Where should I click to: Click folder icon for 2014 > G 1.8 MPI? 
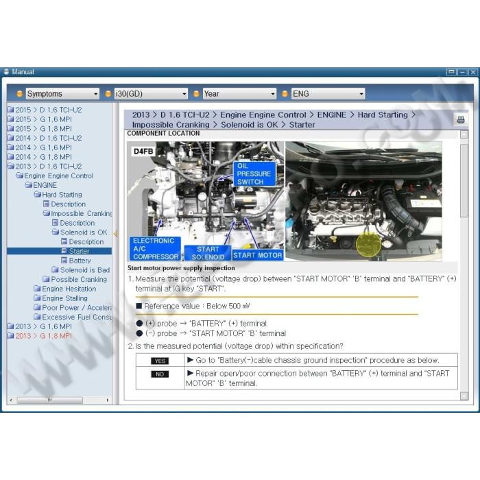[x=10, y=157]
